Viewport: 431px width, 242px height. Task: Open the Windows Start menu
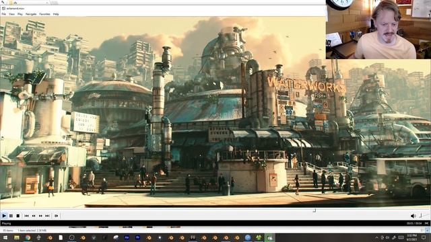(5, 237)
